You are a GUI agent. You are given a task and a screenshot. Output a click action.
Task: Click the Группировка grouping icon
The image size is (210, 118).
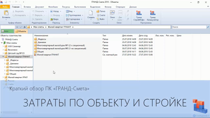pyautogui.click(x=67, y=15)
